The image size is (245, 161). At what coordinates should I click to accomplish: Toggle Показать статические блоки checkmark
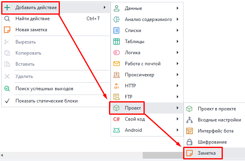pyautogui.click(x=7, y=101)
